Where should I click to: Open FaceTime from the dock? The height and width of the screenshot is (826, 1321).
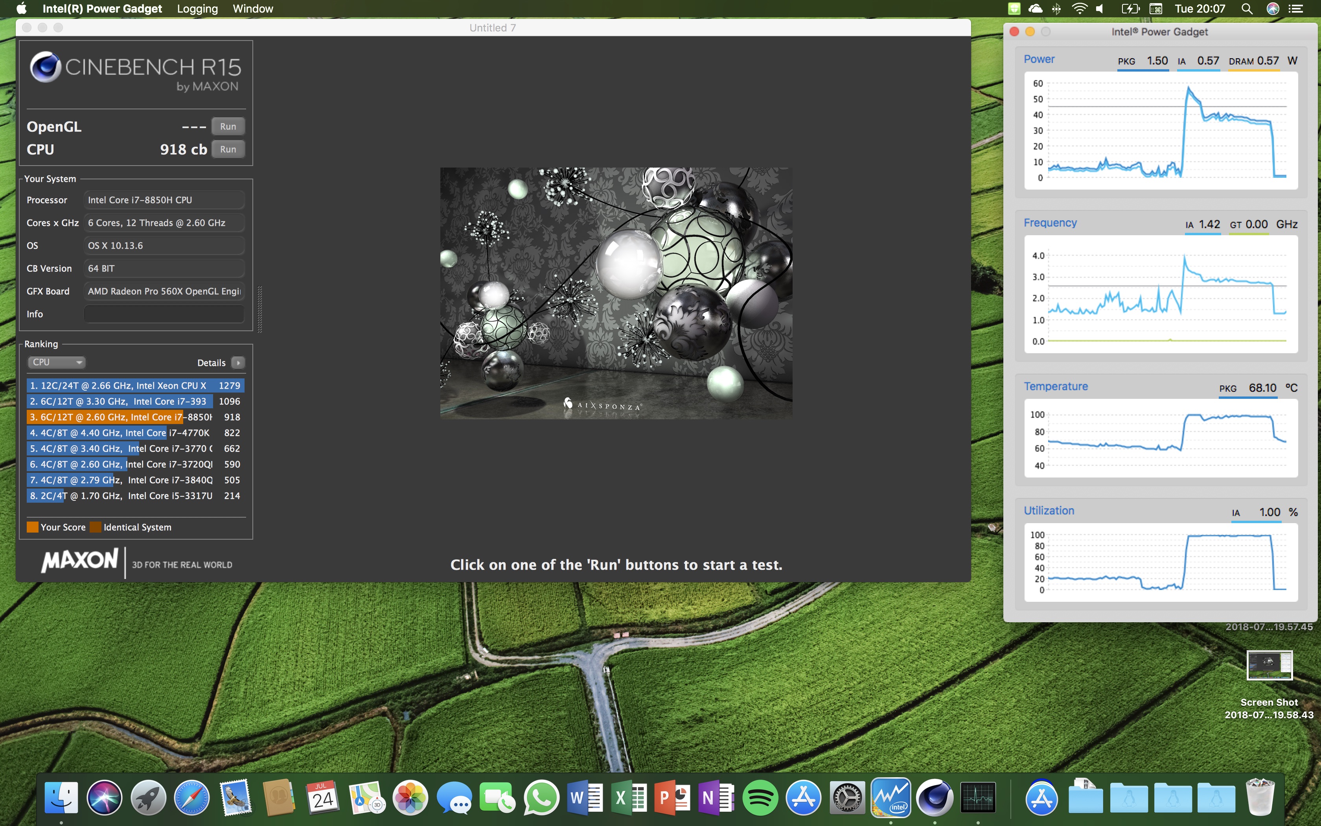click(497, 798)
